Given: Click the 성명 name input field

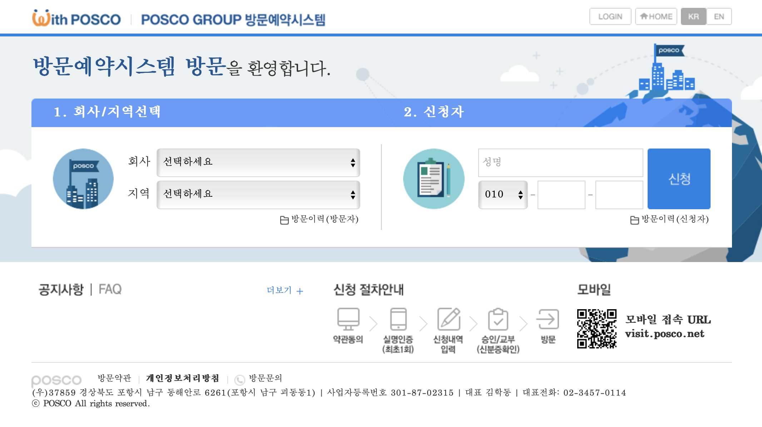Looking at the screenshot, I should [x=561, y=163].
